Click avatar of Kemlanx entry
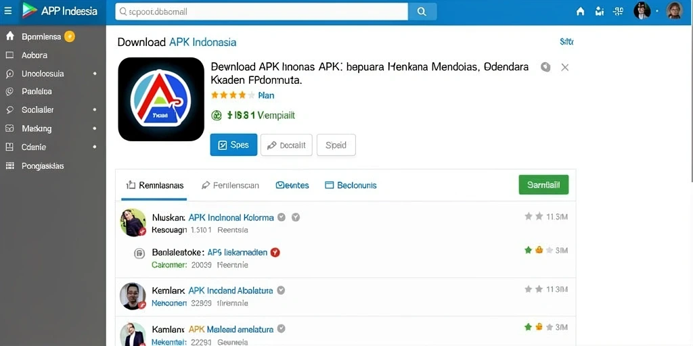Image resolution: width=693 pixels, height=346 pixels. point(133,296)
